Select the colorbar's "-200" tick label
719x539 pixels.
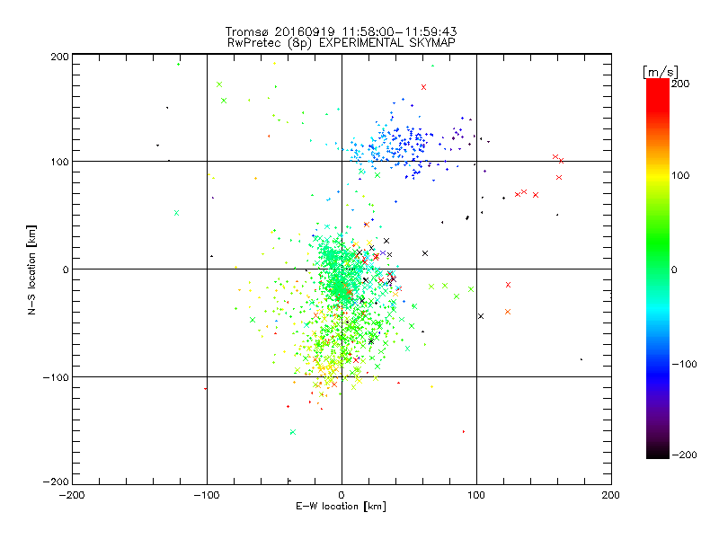684,455
